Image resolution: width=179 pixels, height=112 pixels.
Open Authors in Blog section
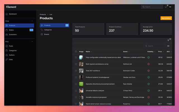19,55
